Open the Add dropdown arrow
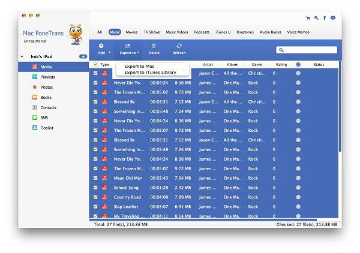 110,53
